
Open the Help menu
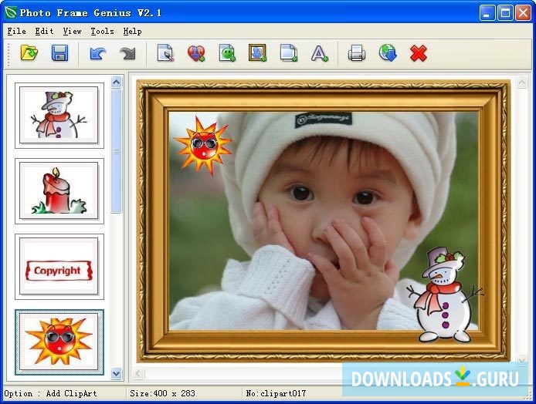[x=132, y=32]
